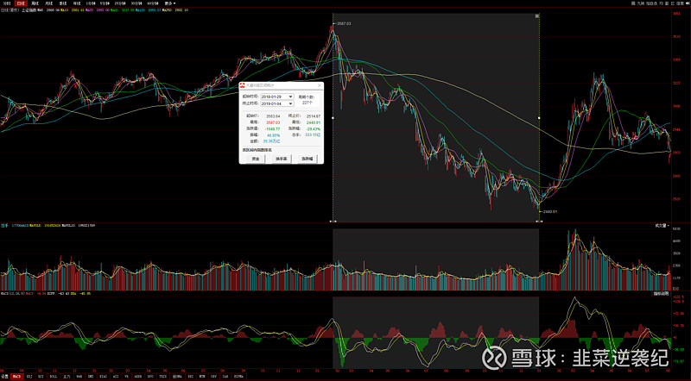Screen dimensions: 691x381
Task: Expand the start date dropdown 2018-01-29
Action: pyautogui.click(x=290, y=97)
